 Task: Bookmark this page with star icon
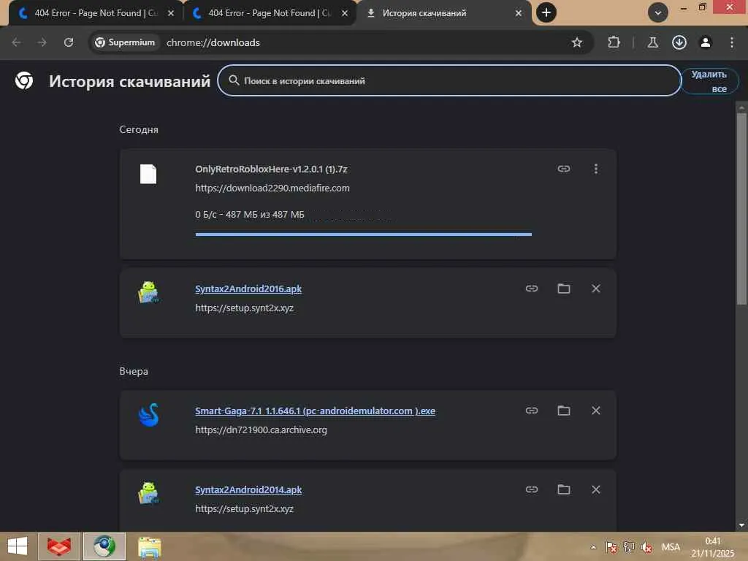[x=577, y=42]
